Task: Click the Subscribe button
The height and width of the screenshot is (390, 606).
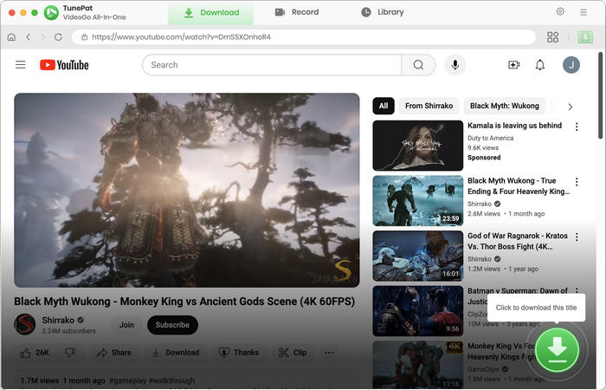Action: (x=172, y=325)
